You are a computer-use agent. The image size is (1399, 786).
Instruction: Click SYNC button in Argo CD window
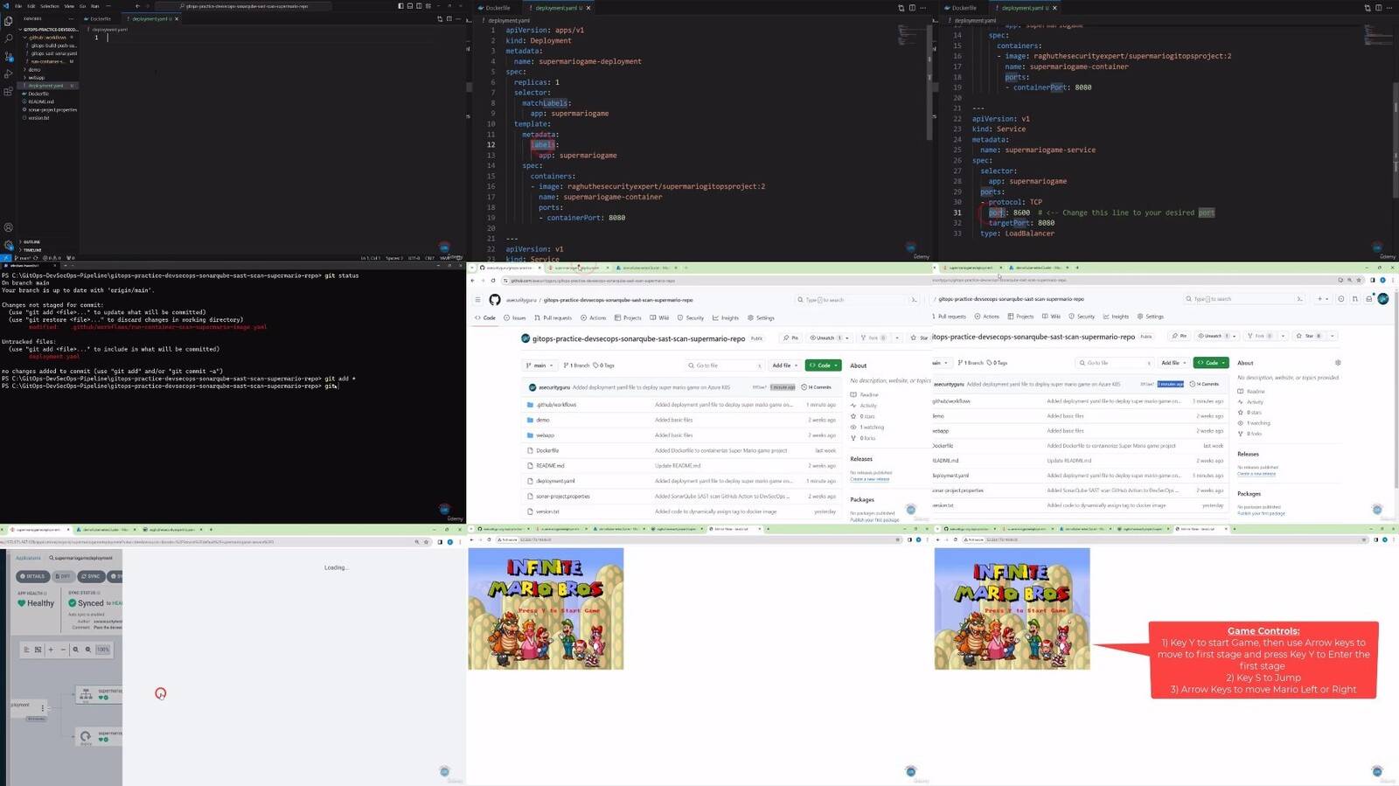click(x=92, y=576)
